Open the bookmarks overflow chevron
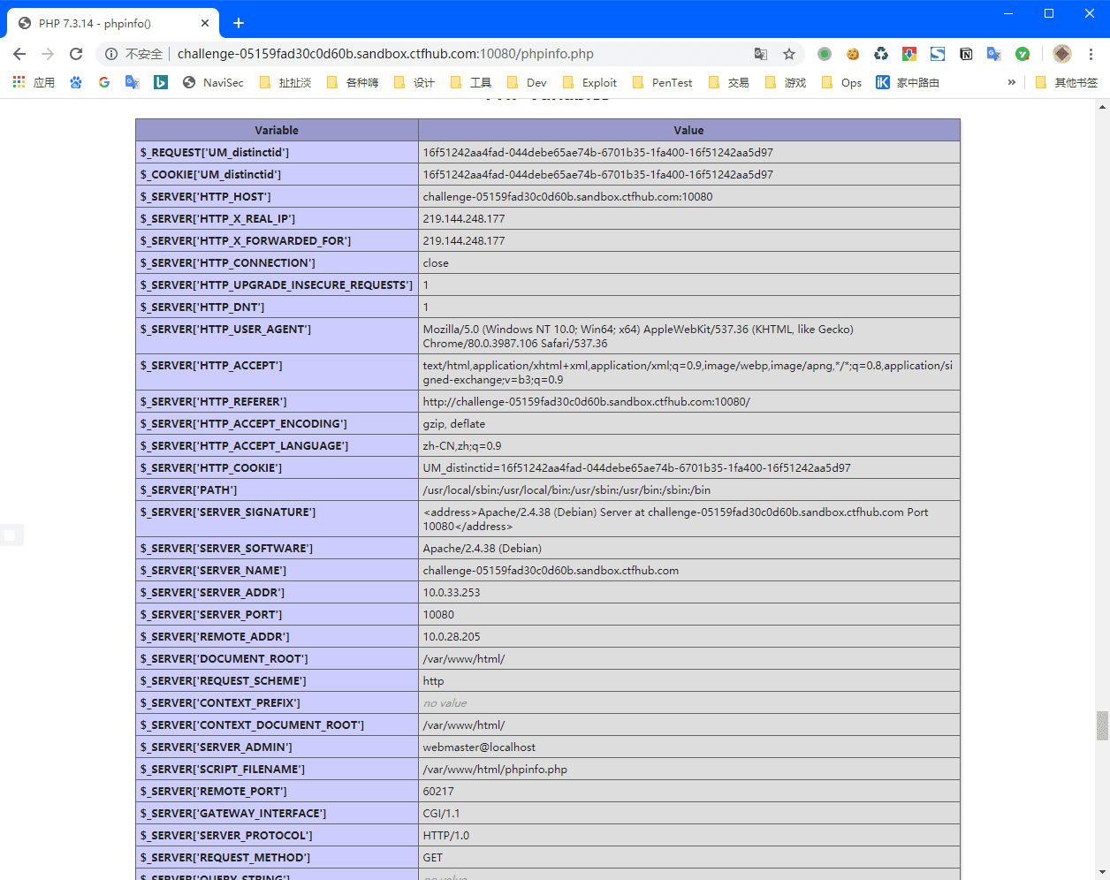This screenshot has width=1110, height=880. click(1011, 82)
